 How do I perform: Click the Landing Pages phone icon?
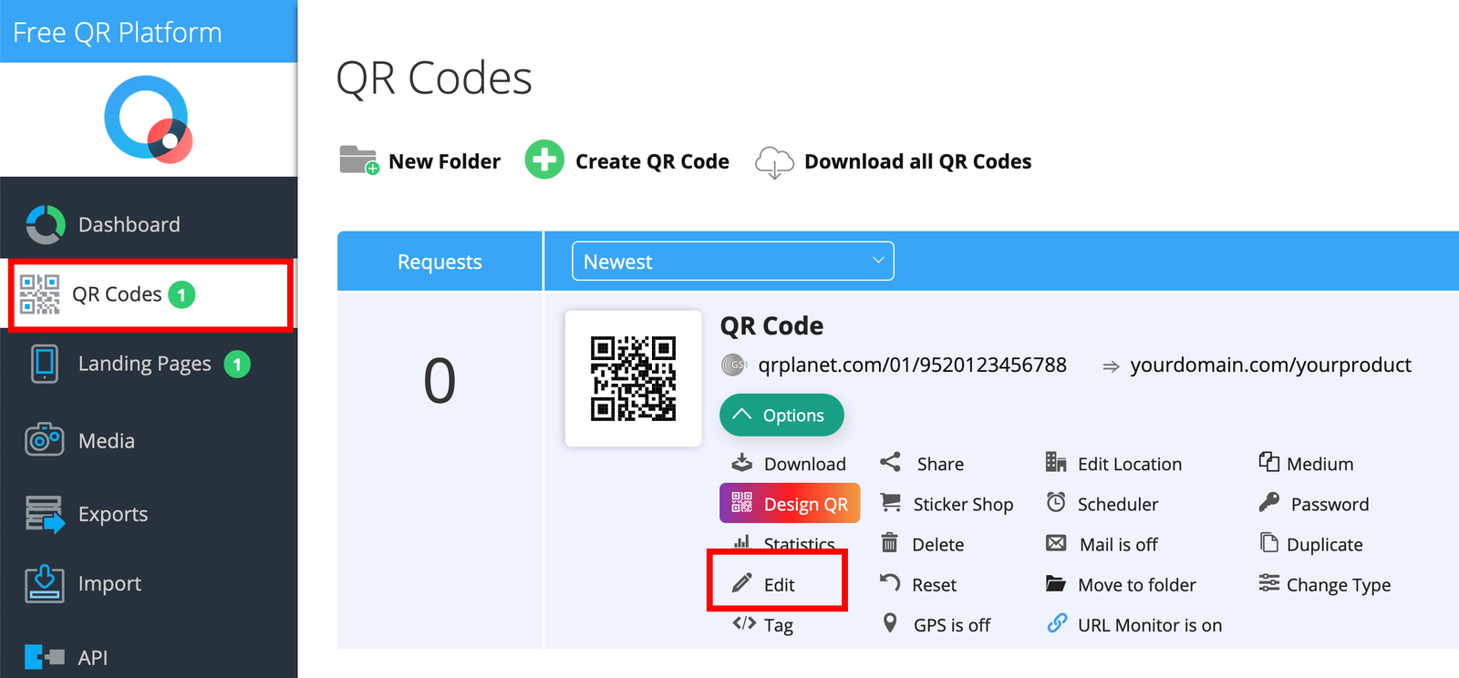(44, 364)
